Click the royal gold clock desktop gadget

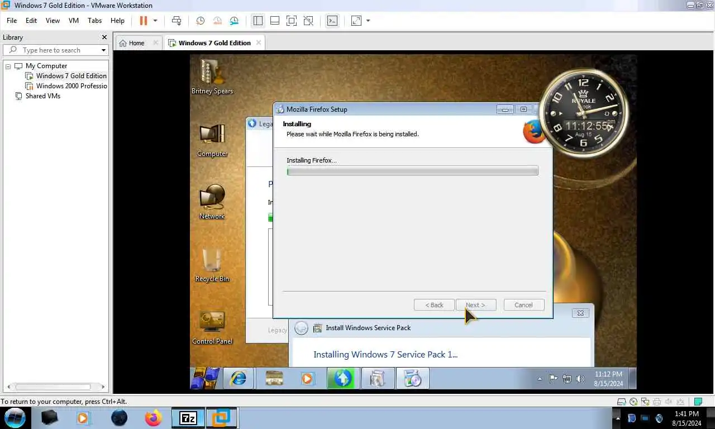click(584, 114)
